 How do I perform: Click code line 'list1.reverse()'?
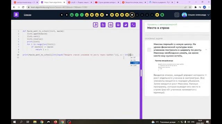(x=35, y=39)
